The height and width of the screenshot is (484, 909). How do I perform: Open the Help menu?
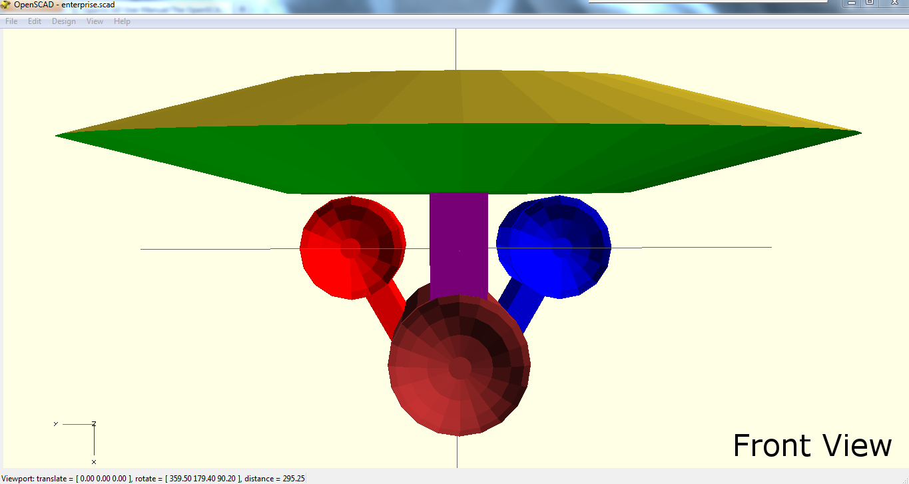click(x=122, y=21)
